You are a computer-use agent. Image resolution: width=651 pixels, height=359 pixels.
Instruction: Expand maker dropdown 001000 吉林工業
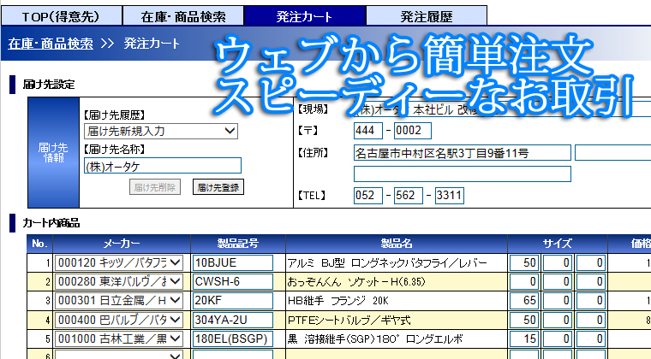point(119,338)
